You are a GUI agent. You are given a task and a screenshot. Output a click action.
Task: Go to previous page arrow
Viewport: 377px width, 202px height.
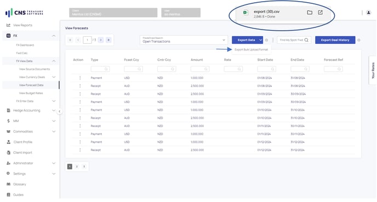(x=78, y=40)
